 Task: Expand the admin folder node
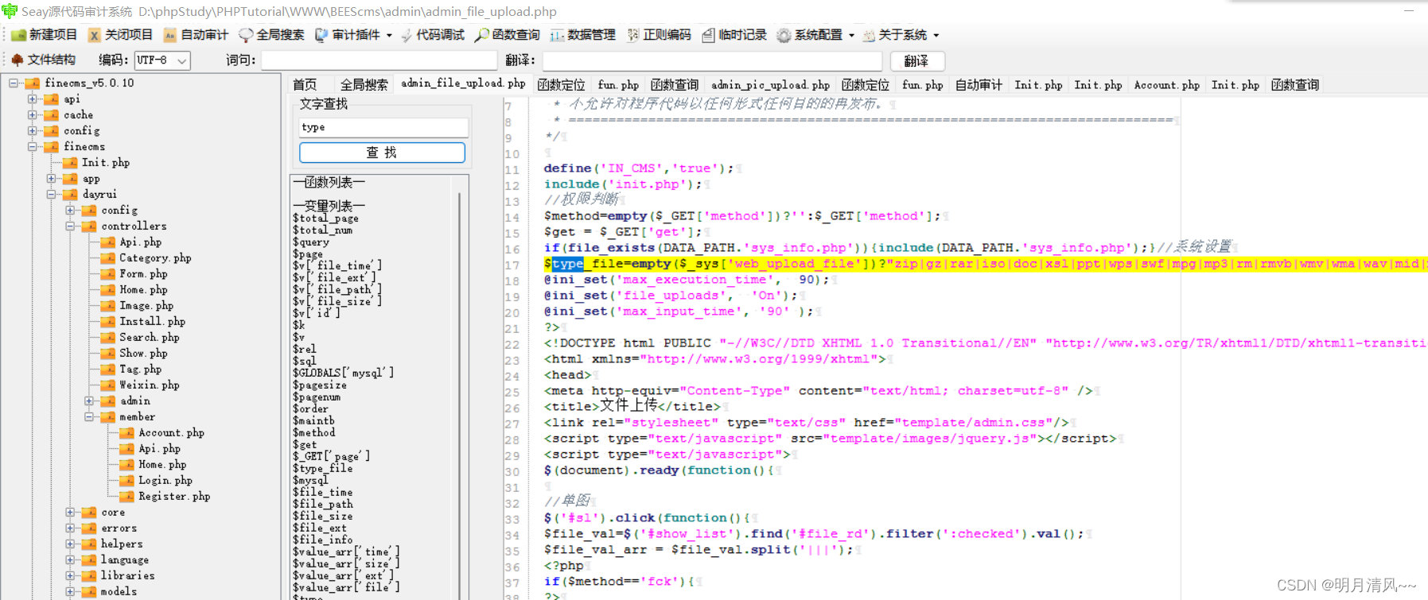point(89,401)
